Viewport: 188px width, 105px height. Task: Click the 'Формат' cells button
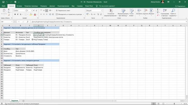click(x=152, y=13)
